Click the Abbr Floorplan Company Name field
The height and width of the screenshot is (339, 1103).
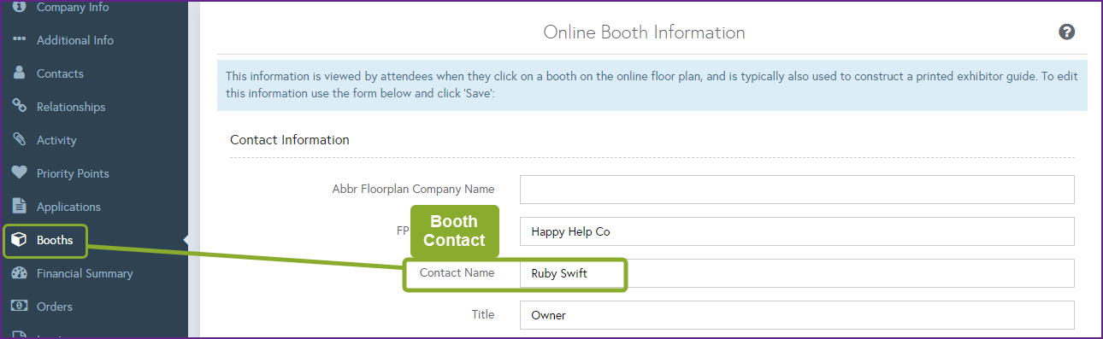[x=797, y=190]
